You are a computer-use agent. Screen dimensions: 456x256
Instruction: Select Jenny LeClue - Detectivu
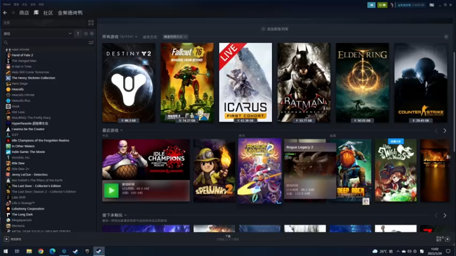[30, 175]
